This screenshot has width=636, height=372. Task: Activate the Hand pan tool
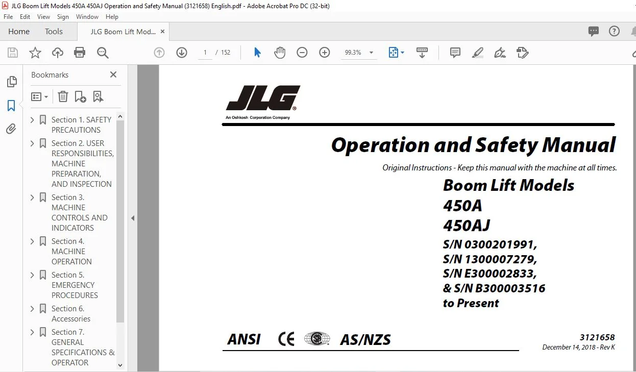(x=280, y=53)
